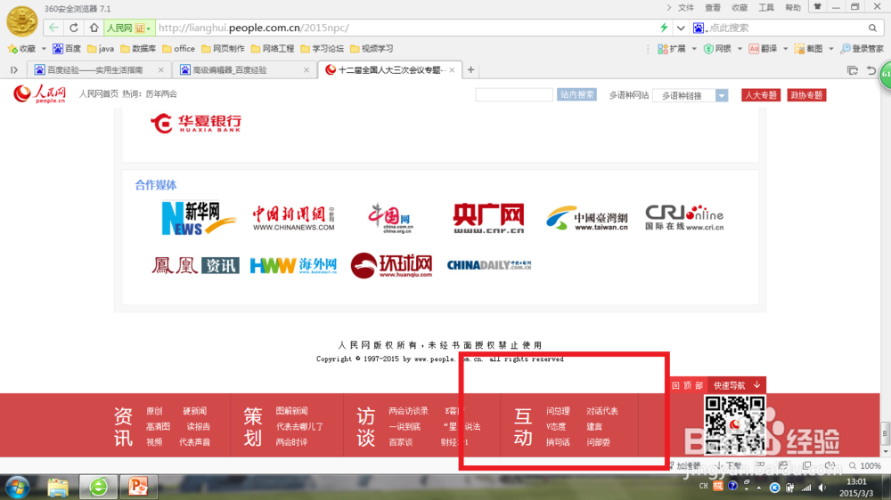Click the restore closed tab undo icon

871,70
